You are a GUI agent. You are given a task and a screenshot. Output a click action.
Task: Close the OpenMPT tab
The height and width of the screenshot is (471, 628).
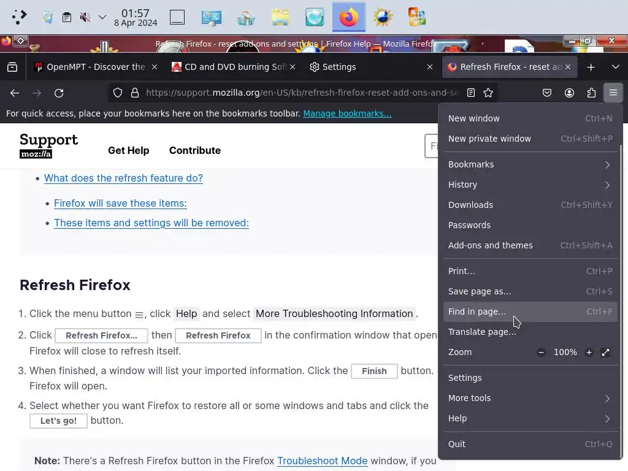155,67
